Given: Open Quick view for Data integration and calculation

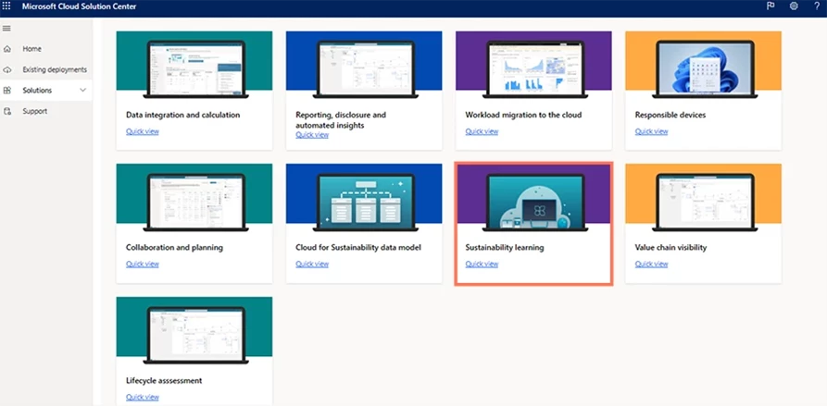Looking at the screenshot, I should click(x=142, y=131).
